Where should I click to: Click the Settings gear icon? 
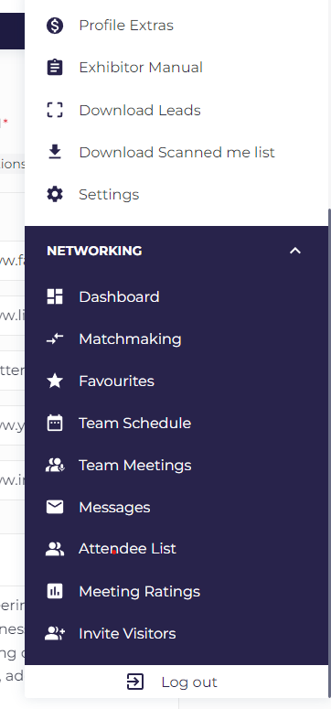point(55,195)
